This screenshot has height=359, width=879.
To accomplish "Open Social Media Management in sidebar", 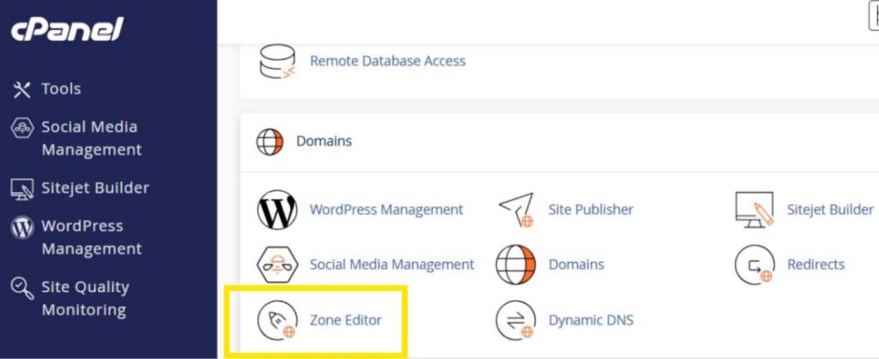I will tap(91, 137).
